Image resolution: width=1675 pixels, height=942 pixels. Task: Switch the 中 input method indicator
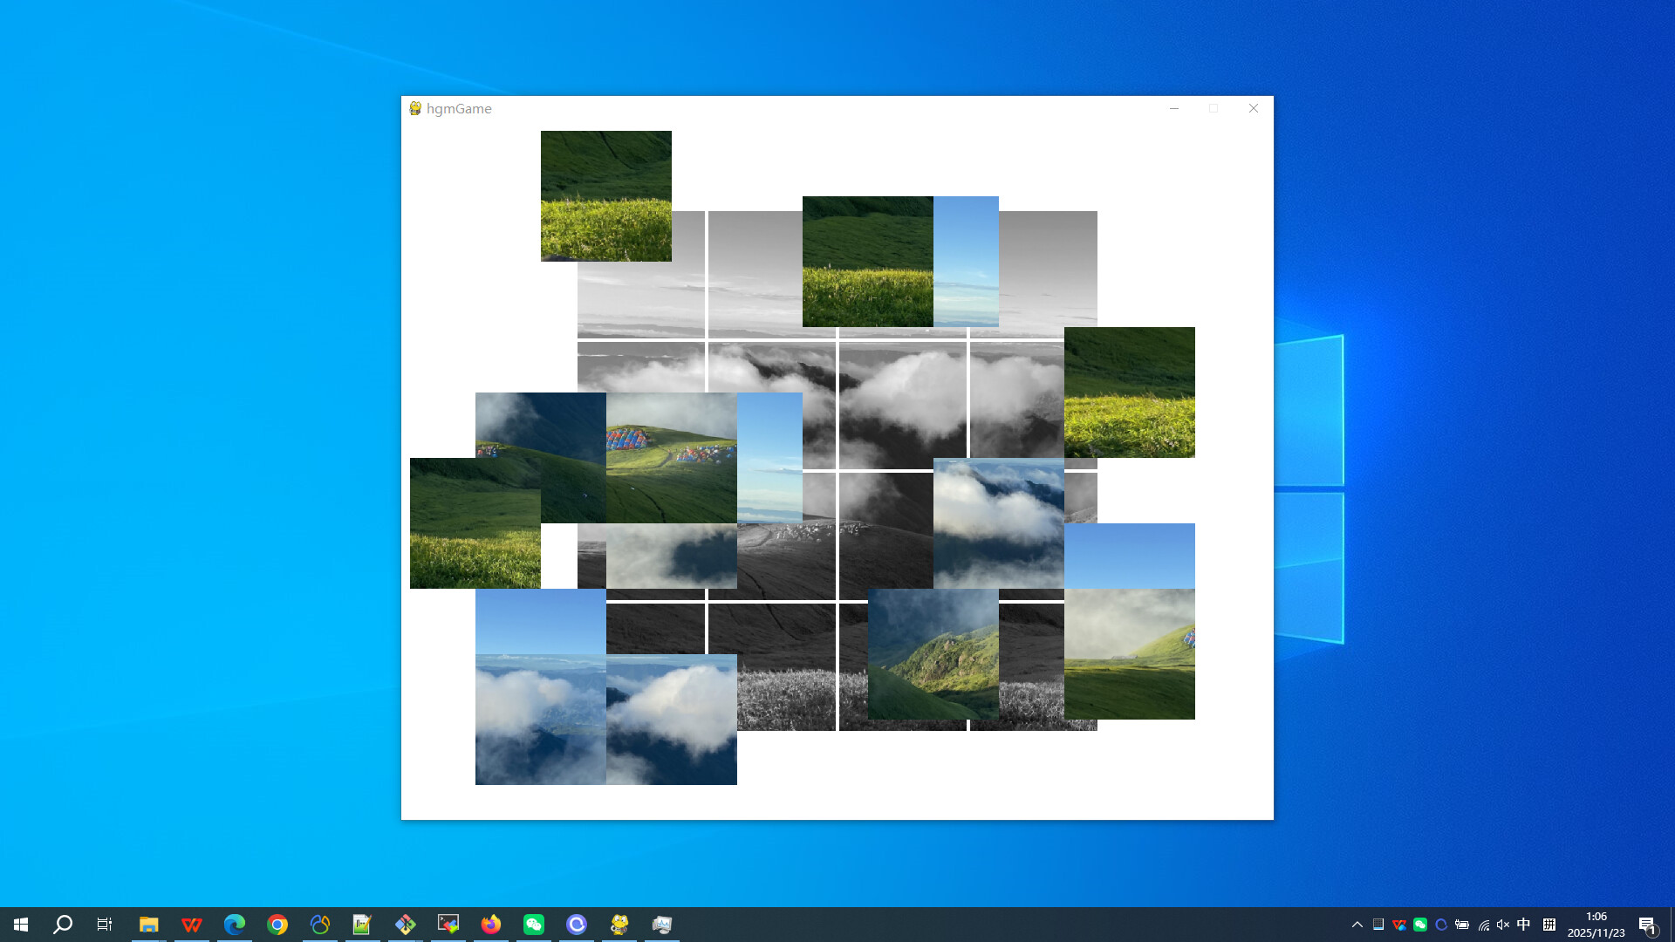(1523, 924)
